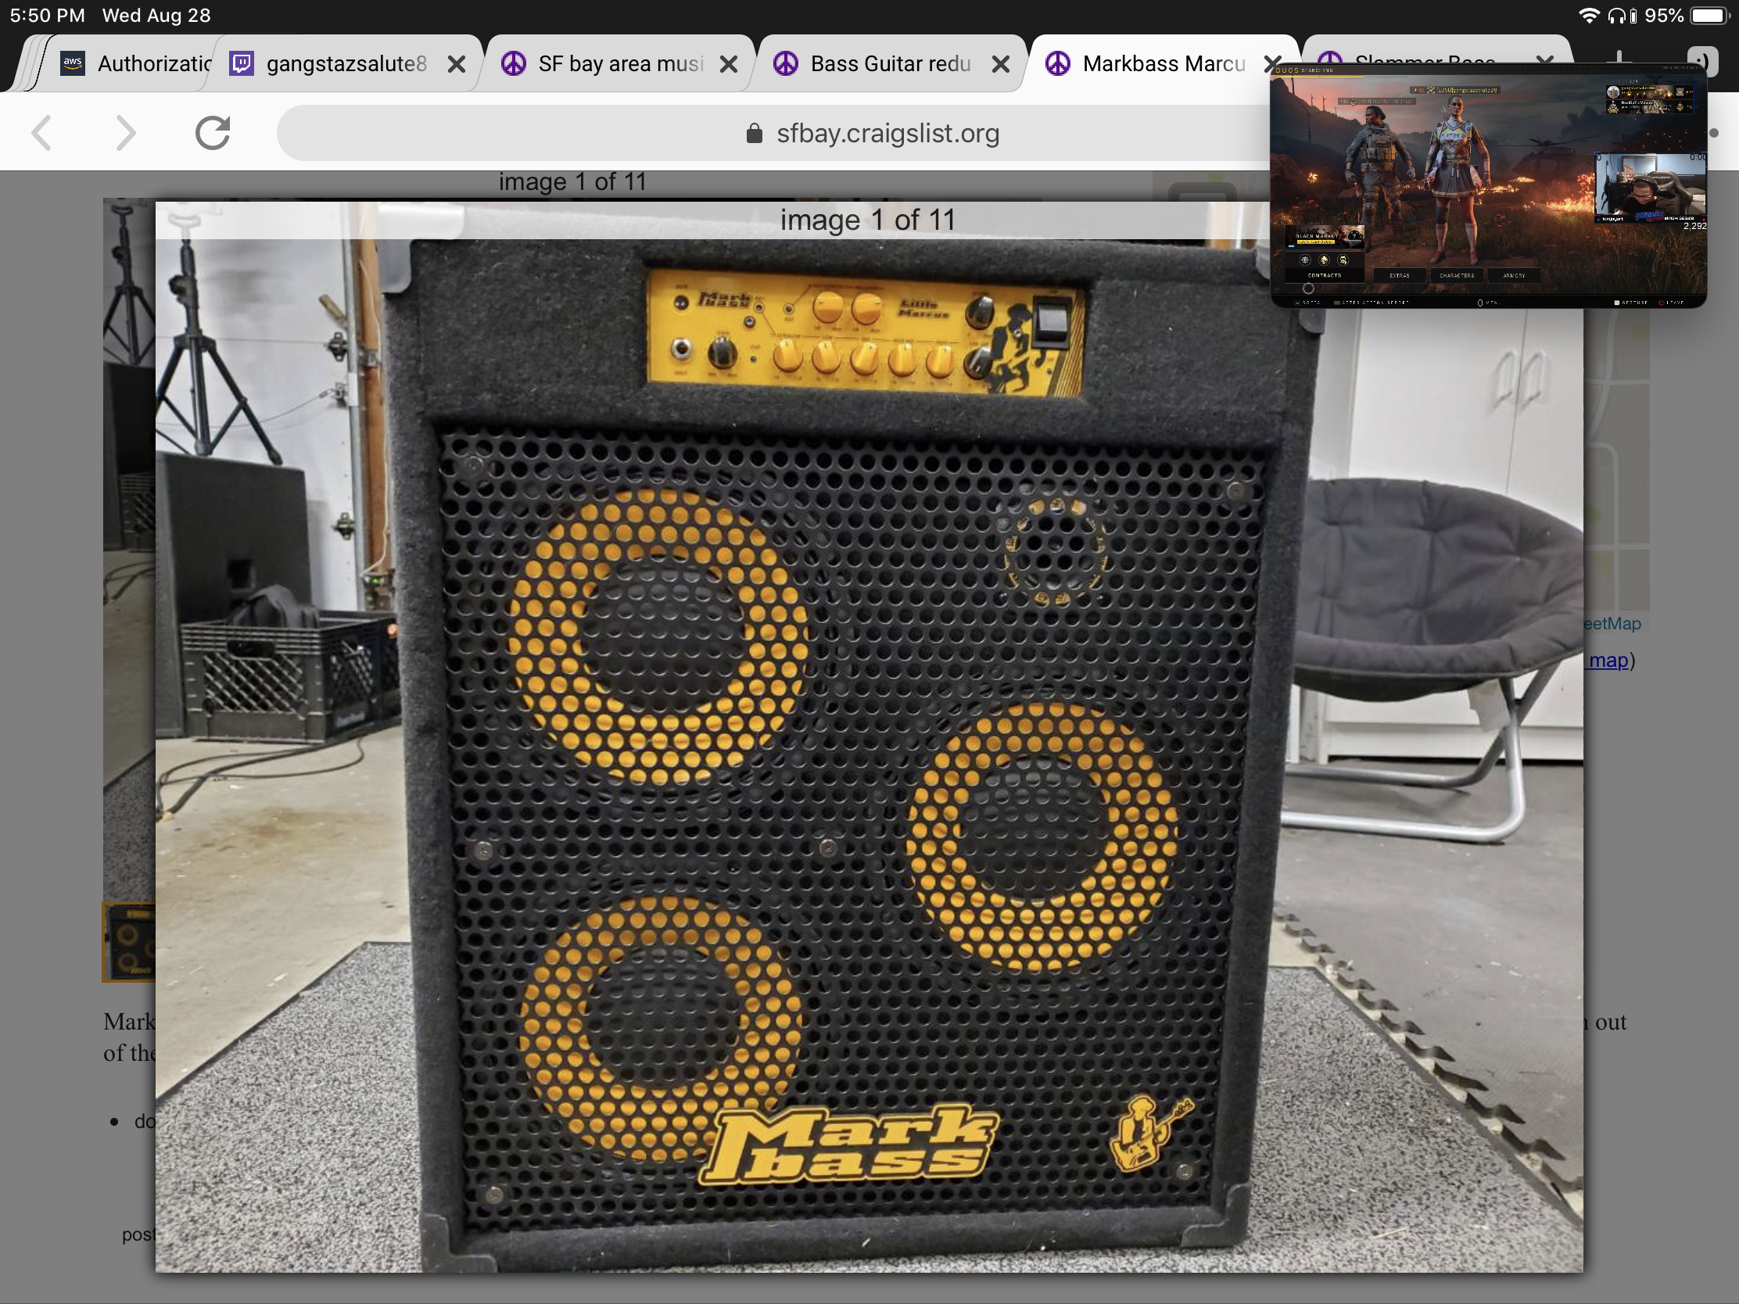Screen dimensions: 1739x1304
Task: Tap the Wi-Fi status icon
Action: [1589, 16]
